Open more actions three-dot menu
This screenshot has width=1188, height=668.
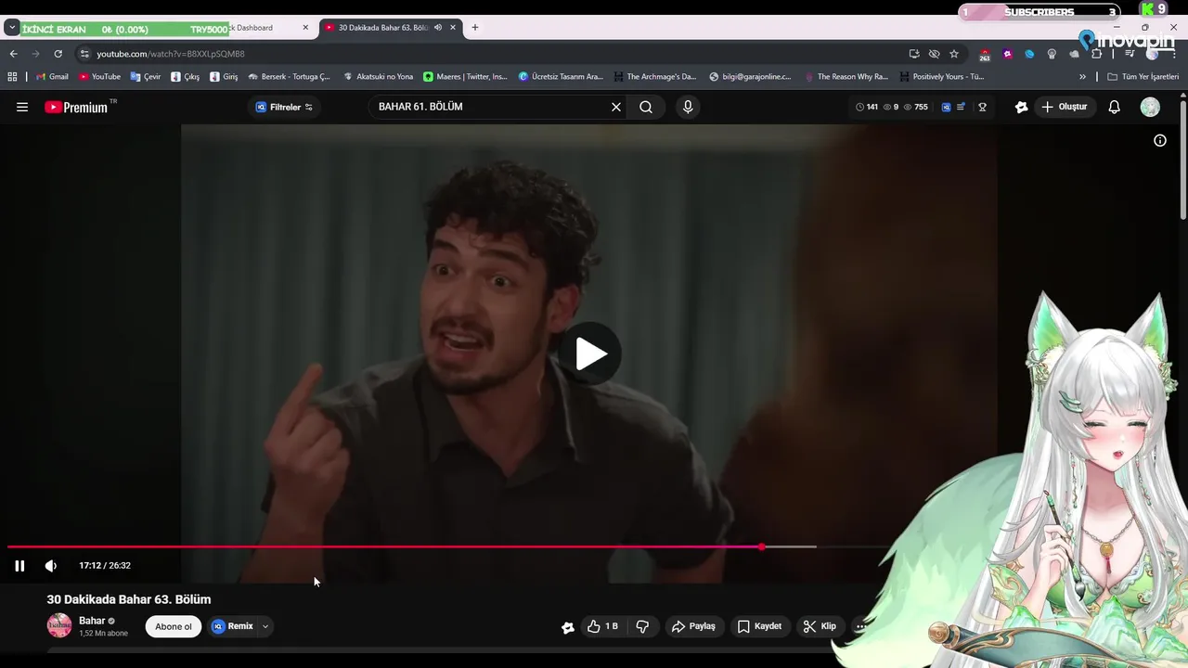click(860, 626)
